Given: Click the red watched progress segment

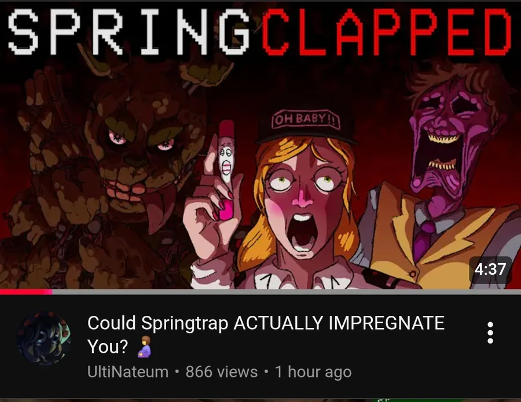Looking at the screenshot, I should (26, 292).
